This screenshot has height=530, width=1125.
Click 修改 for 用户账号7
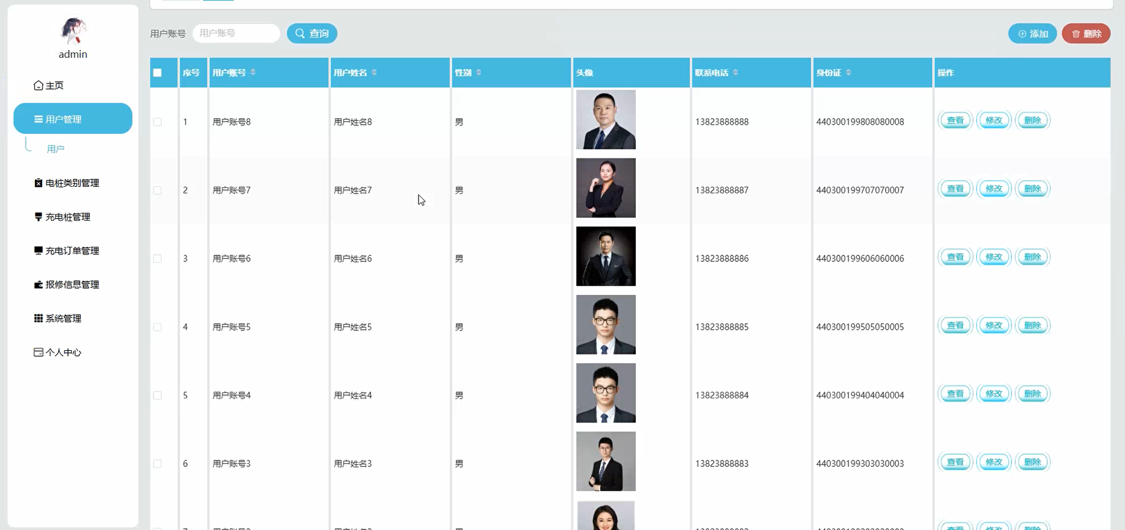[994, 188]
